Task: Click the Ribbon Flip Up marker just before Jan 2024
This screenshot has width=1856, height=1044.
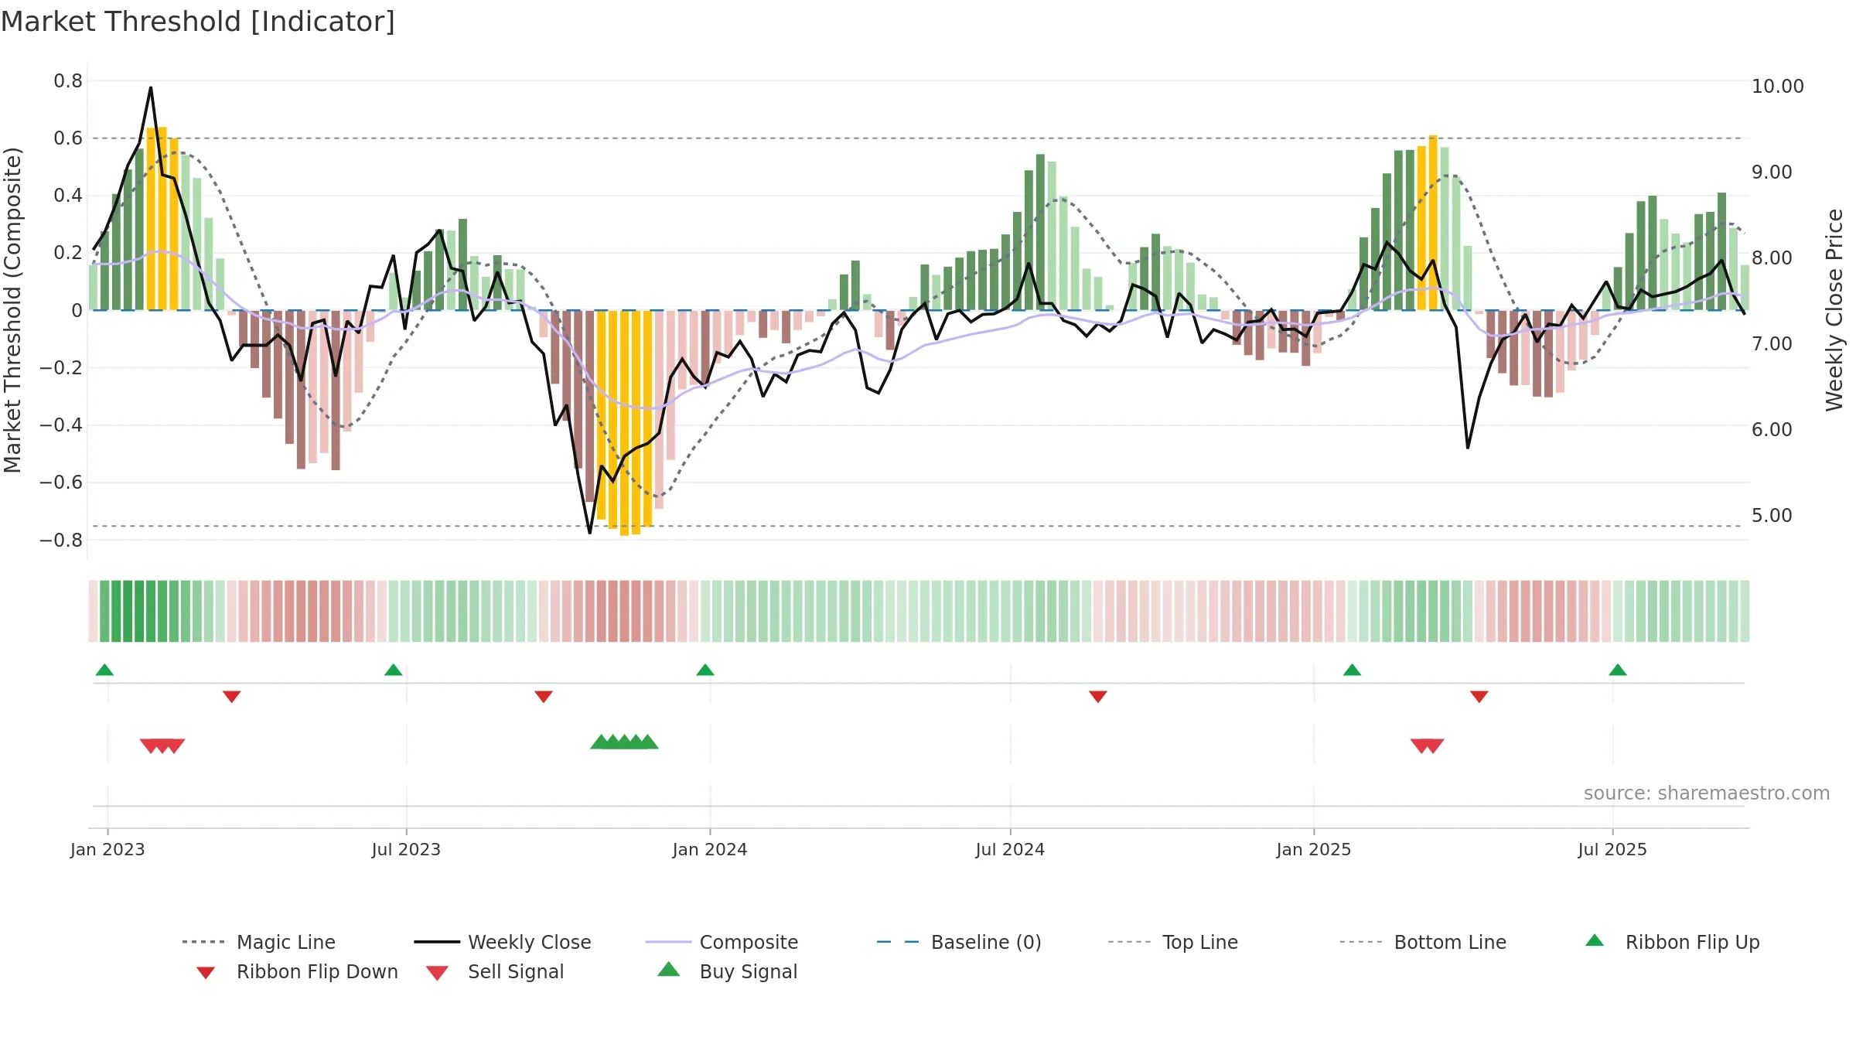Action: 705,670
